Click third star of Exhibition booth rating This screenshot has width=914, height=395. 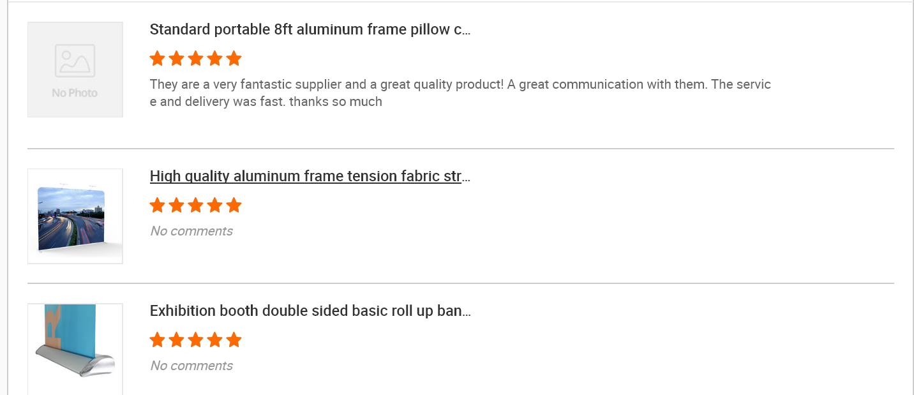(x=196, y=340)
